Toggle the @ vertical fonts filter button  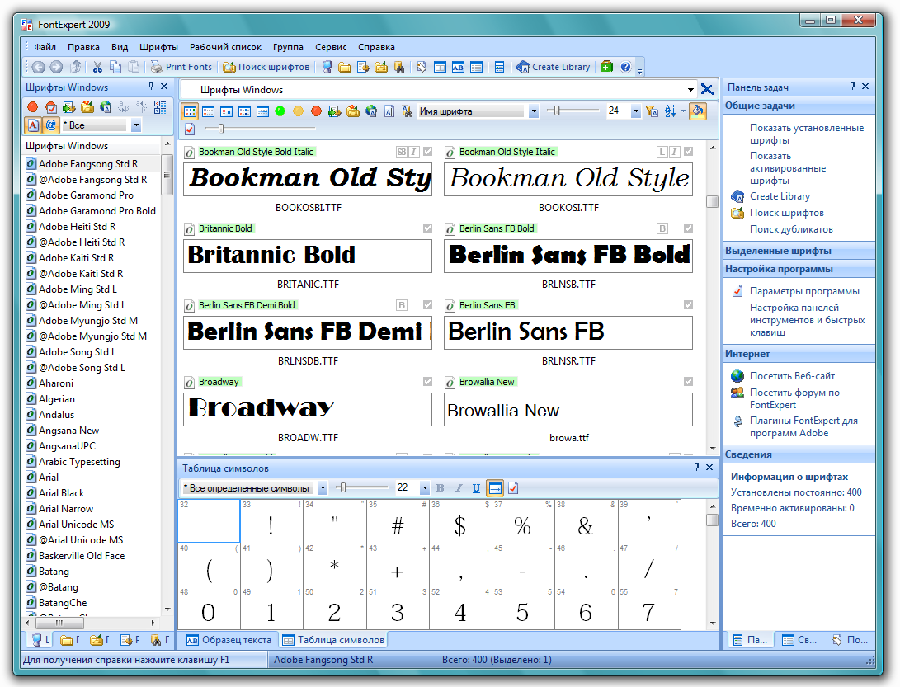tap(51, 125)
